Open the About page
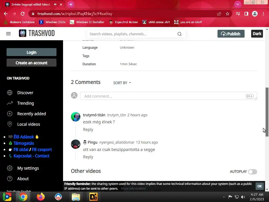The width and height of the screenshot is (269, 202). coord(23,179)
